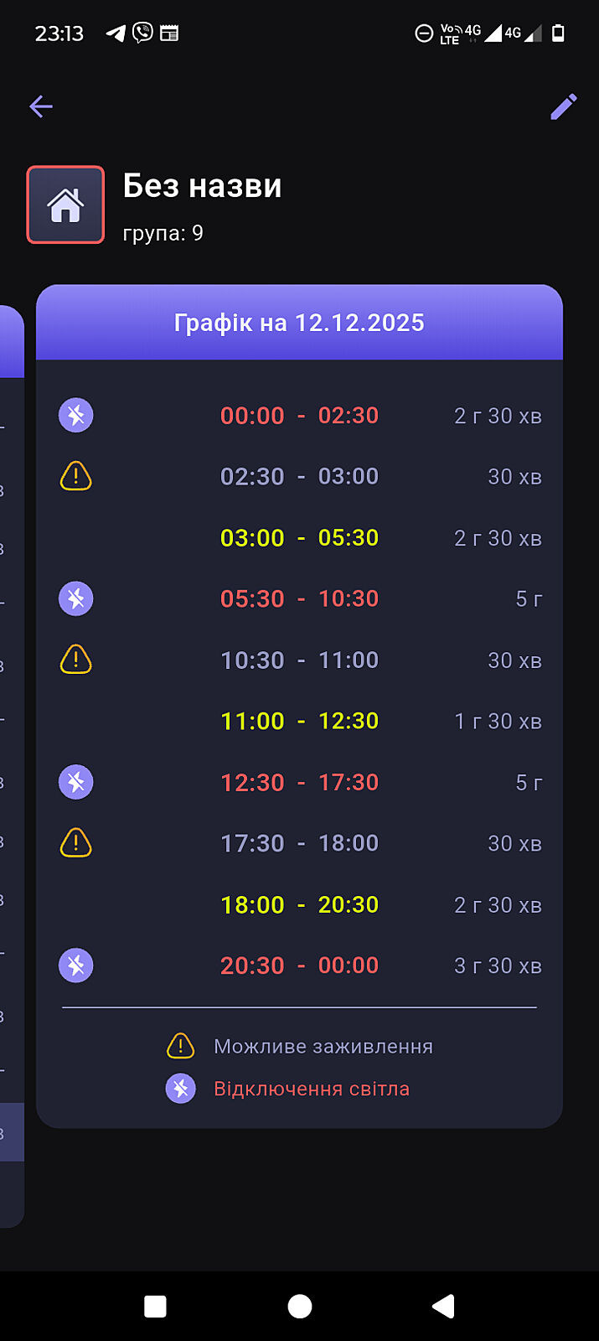The image size is (599, 1341).
Task: Tap outage icon beside 20:30 - 00:00
Action: 75,966
